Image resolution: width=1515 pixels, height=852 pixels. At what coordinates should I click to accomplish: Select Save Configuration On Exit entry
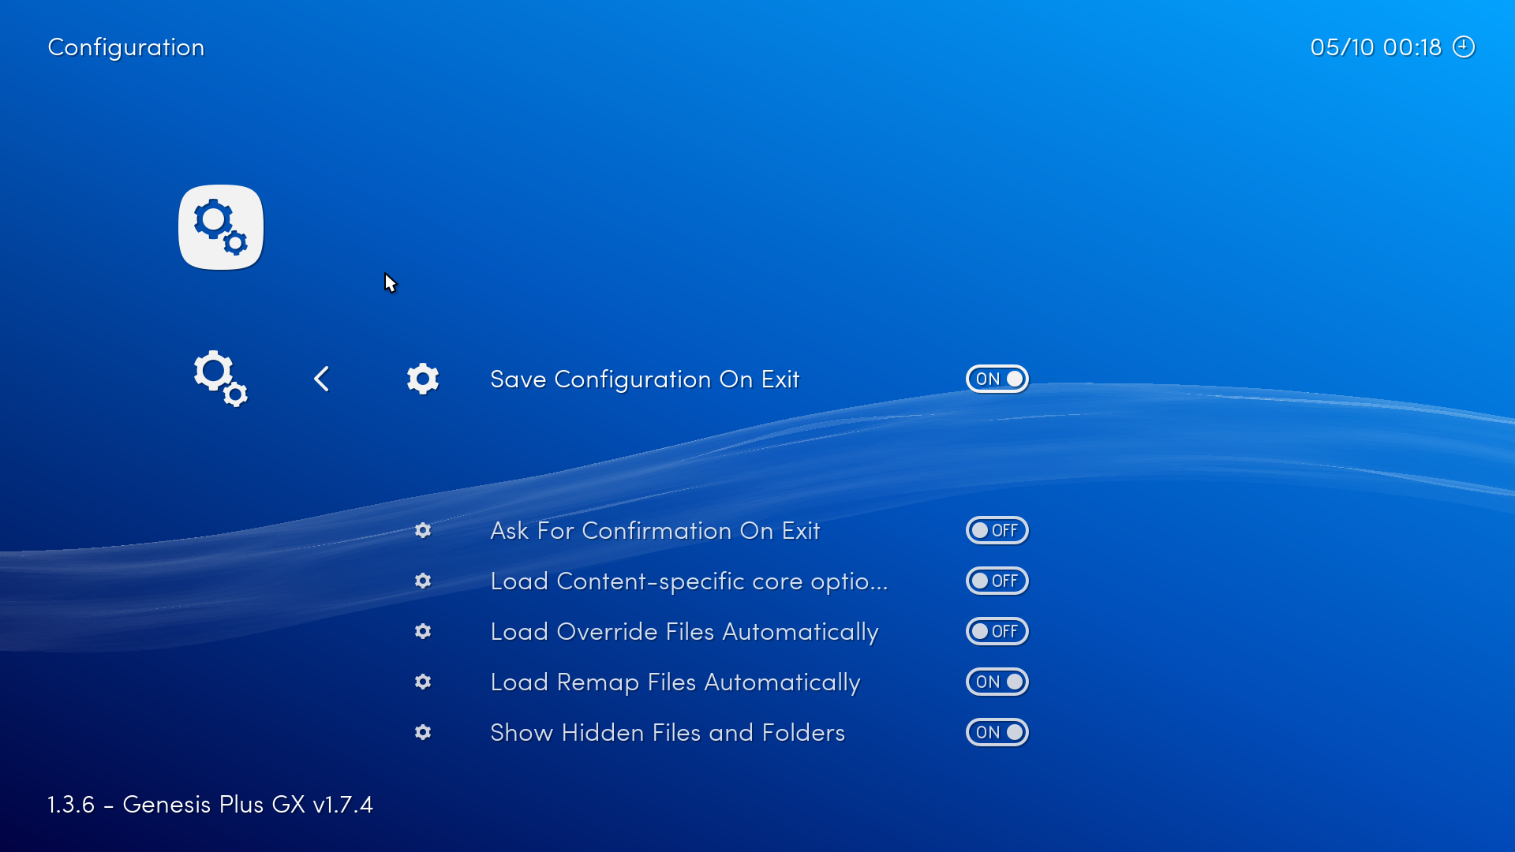(645, 379)
